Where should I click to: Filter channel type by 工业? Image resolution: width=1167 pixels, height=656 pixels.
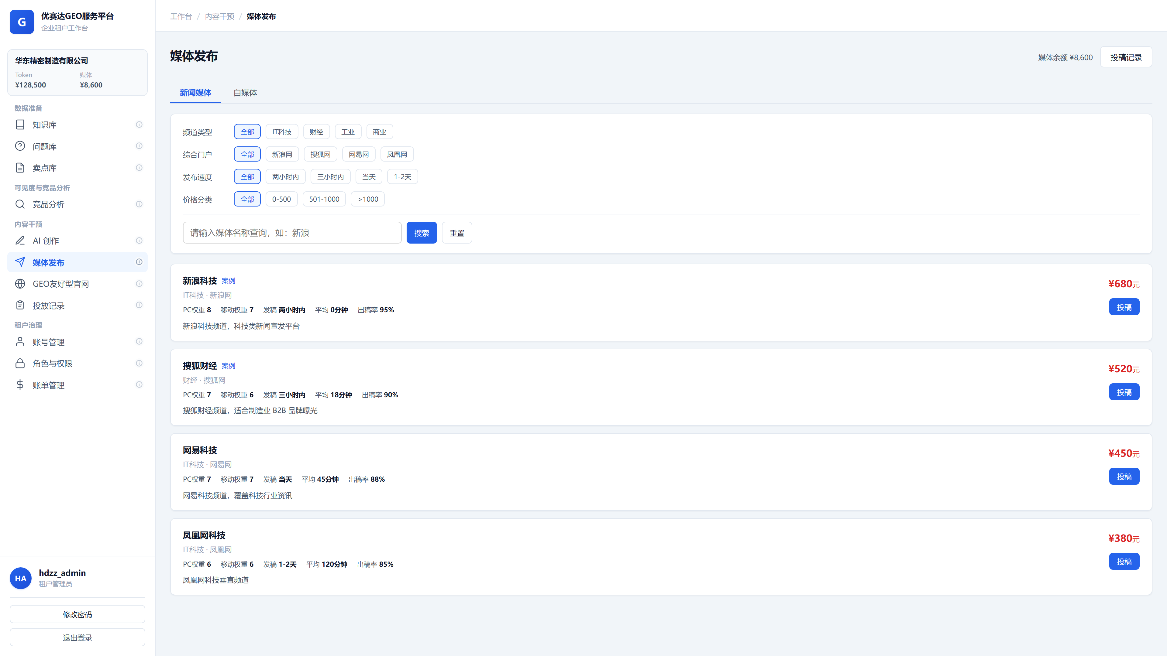click(348, 132)
